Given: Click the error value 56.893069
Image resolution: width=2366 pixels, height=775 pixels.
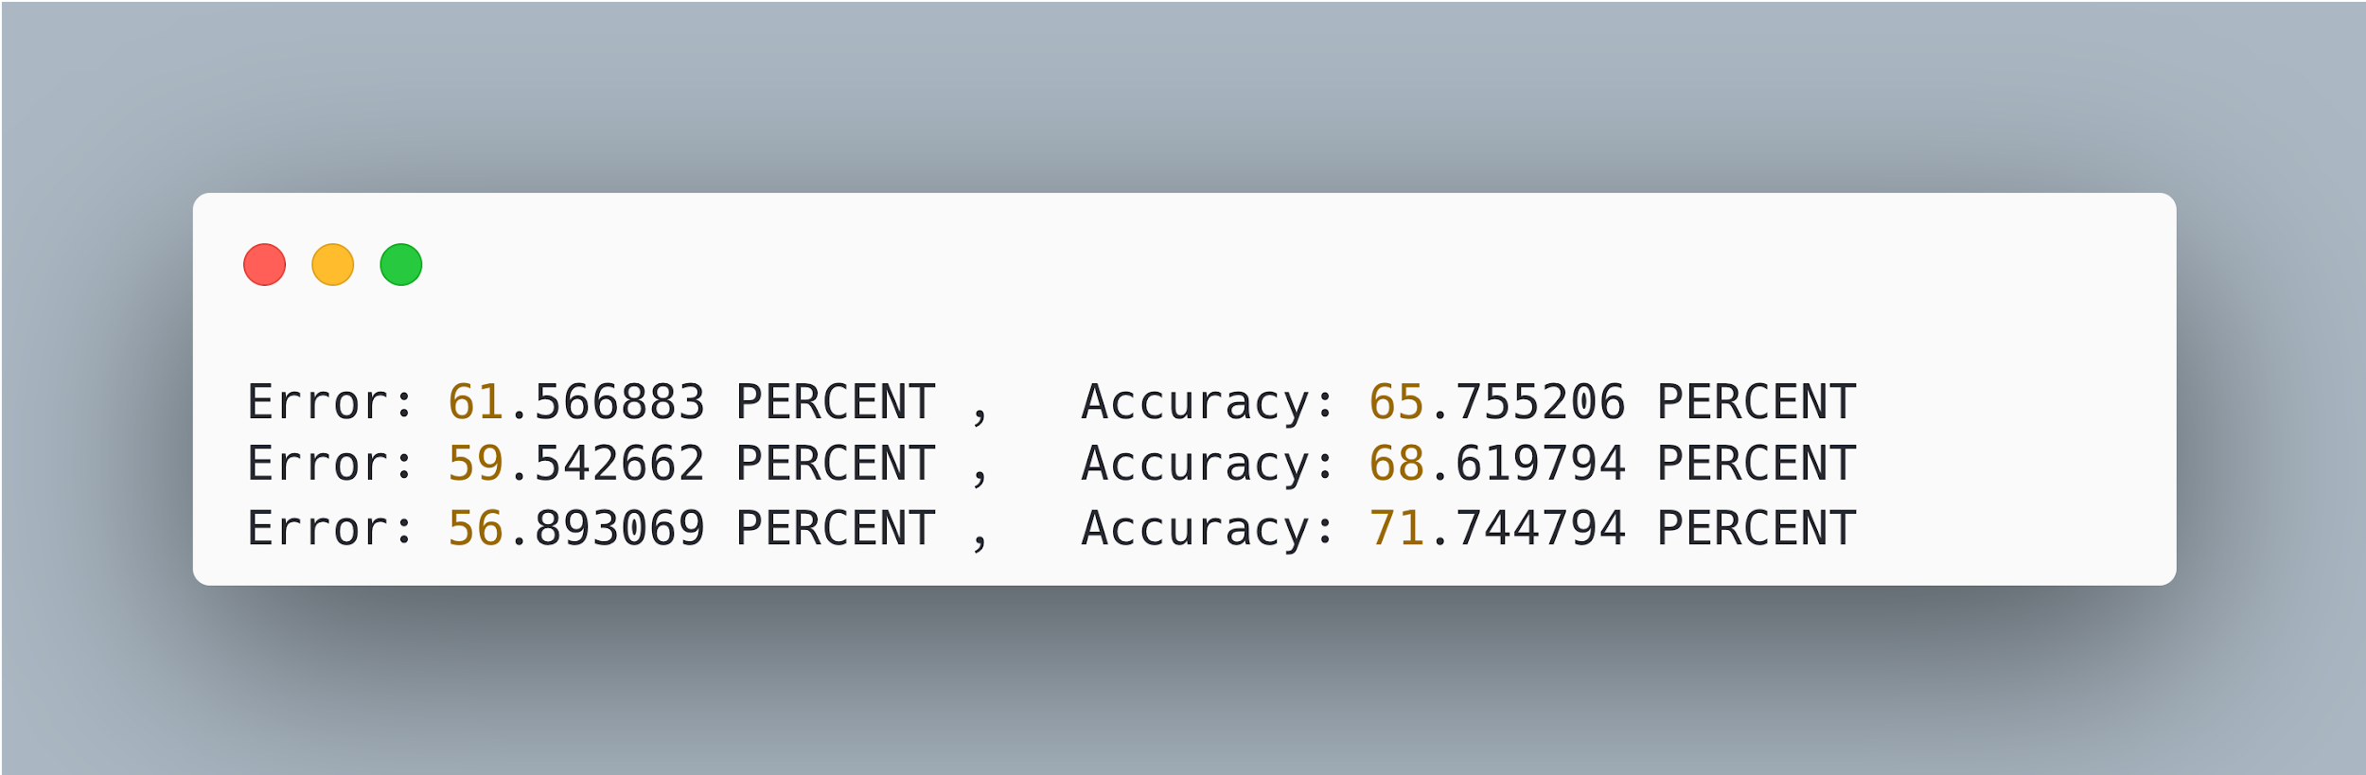Looking at the screenshot, I should 576,528.
